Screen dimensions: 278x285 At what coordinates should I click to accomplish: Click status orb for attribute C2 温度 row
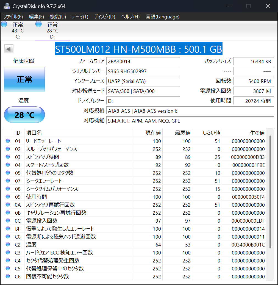tap(8, 245)
